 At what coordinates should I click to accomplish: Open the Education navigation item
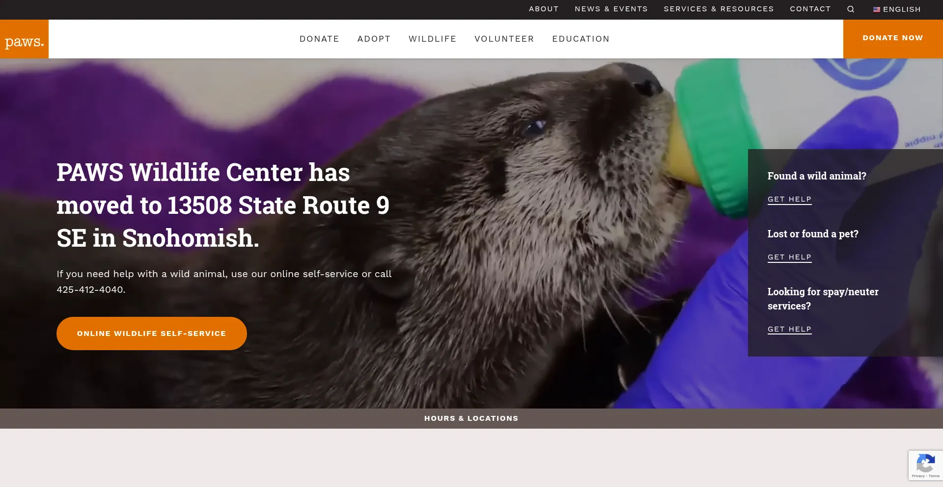[581, 39]
